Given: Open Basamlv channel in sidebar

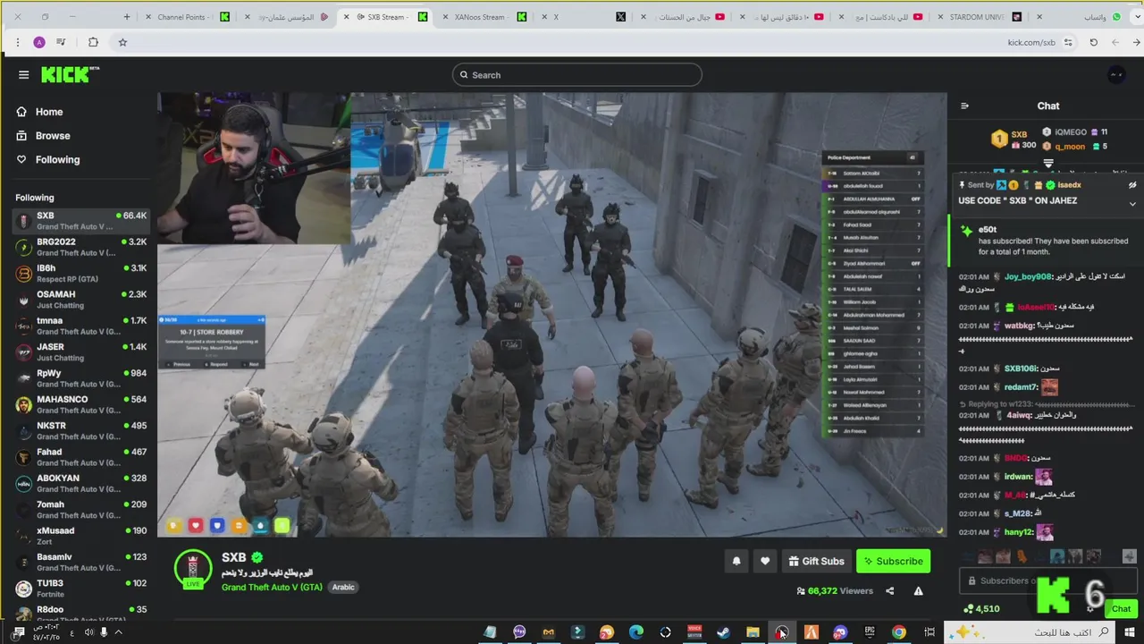Looking at the screenshot, I should tap(80, 562).
